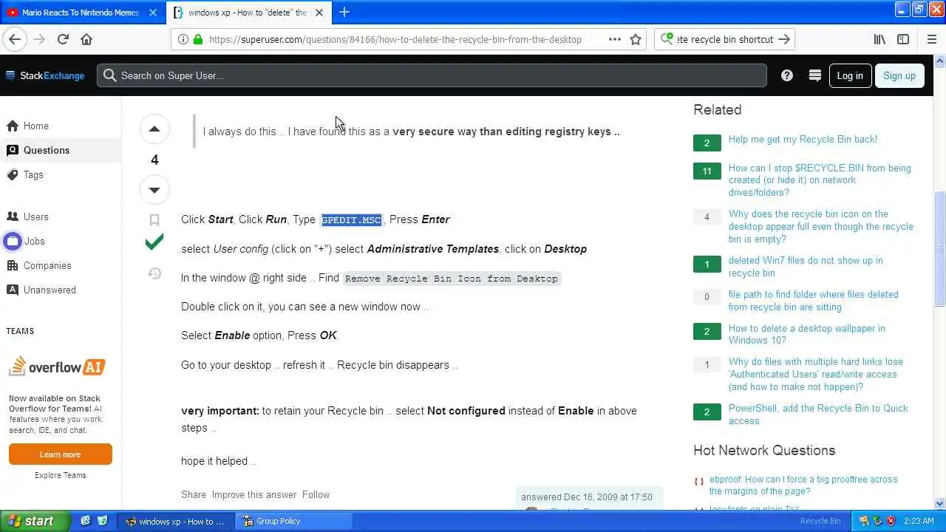Viewport: 946px width, 532px height.
Task: Open page actions three-dots menu
Action: coord(615,39)
